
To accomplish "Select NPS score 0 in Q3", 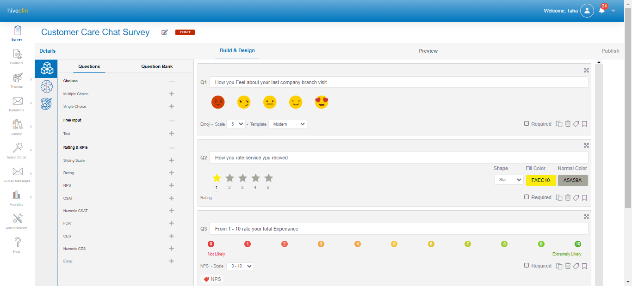I will 211,244.
